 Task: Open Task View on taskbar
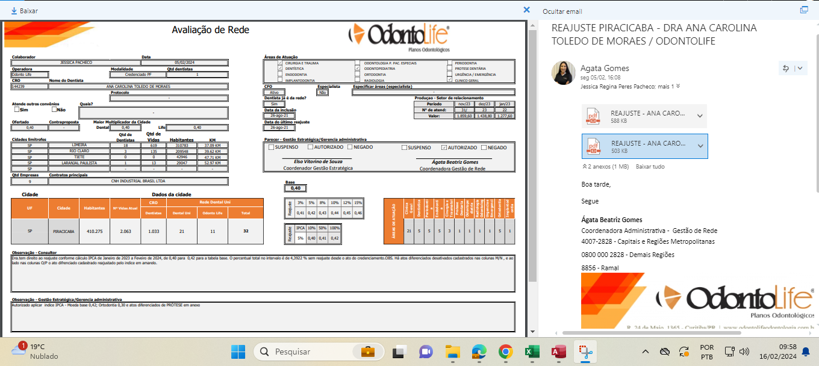click(398, 352)
